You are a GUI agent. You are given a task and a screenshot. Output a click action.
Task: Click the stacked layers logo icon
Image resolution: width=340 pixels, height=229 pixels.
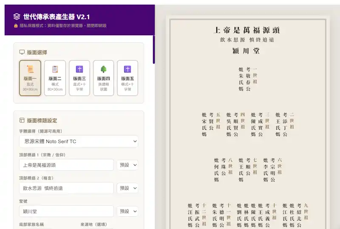[17, 17]
